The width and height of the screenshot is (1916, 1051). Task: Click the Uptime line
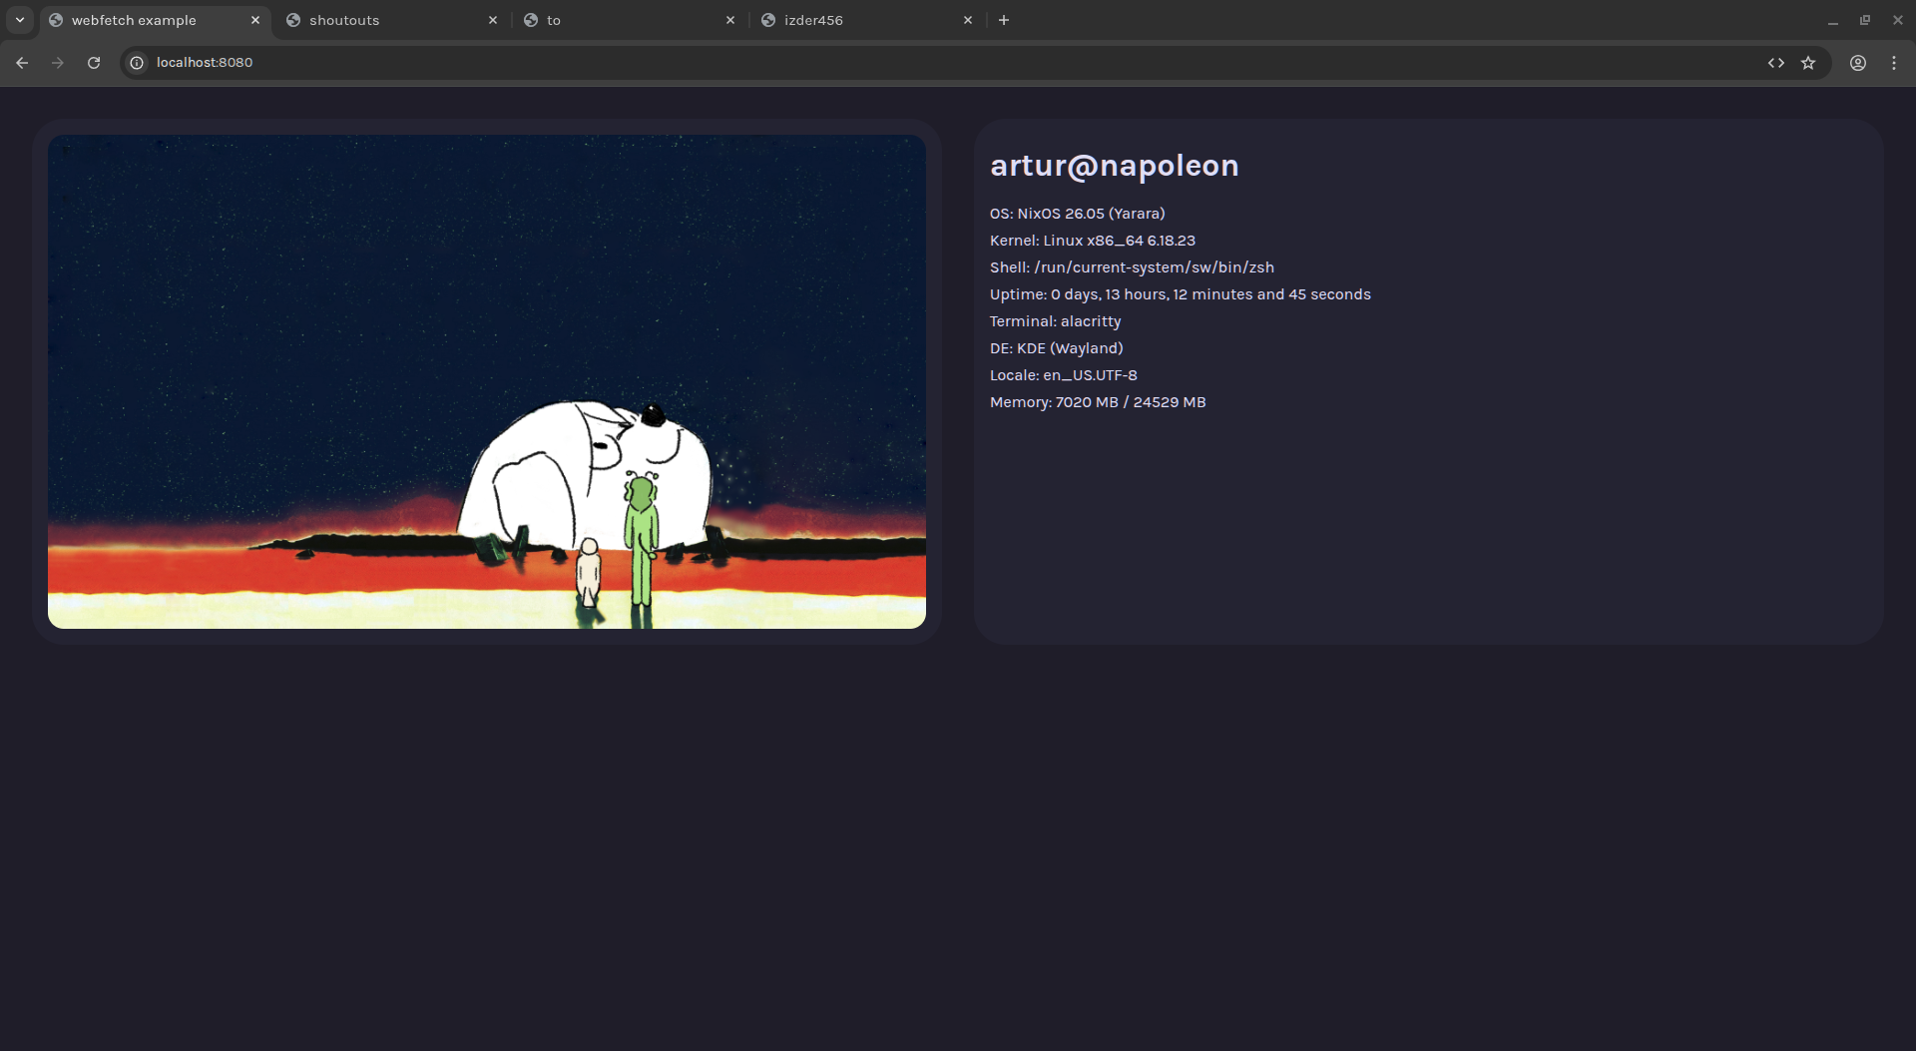[x=1181, y=294]
